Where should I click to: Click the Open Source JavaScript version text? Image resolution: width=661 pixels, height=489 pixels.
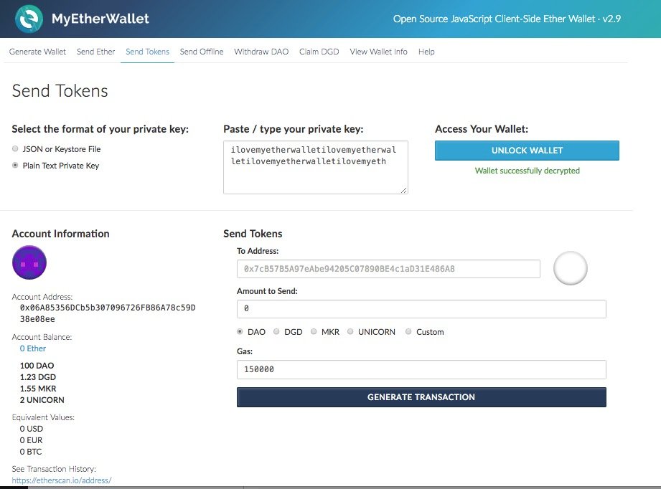coord(507,19)
